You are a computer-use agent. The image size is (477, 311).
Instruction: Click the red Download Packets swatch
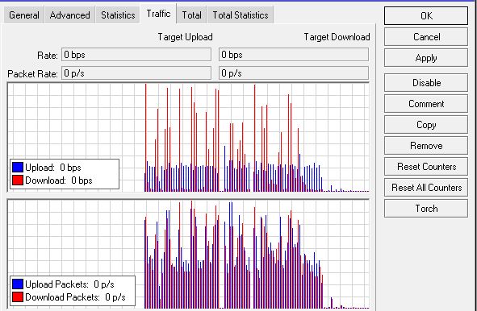18,297
